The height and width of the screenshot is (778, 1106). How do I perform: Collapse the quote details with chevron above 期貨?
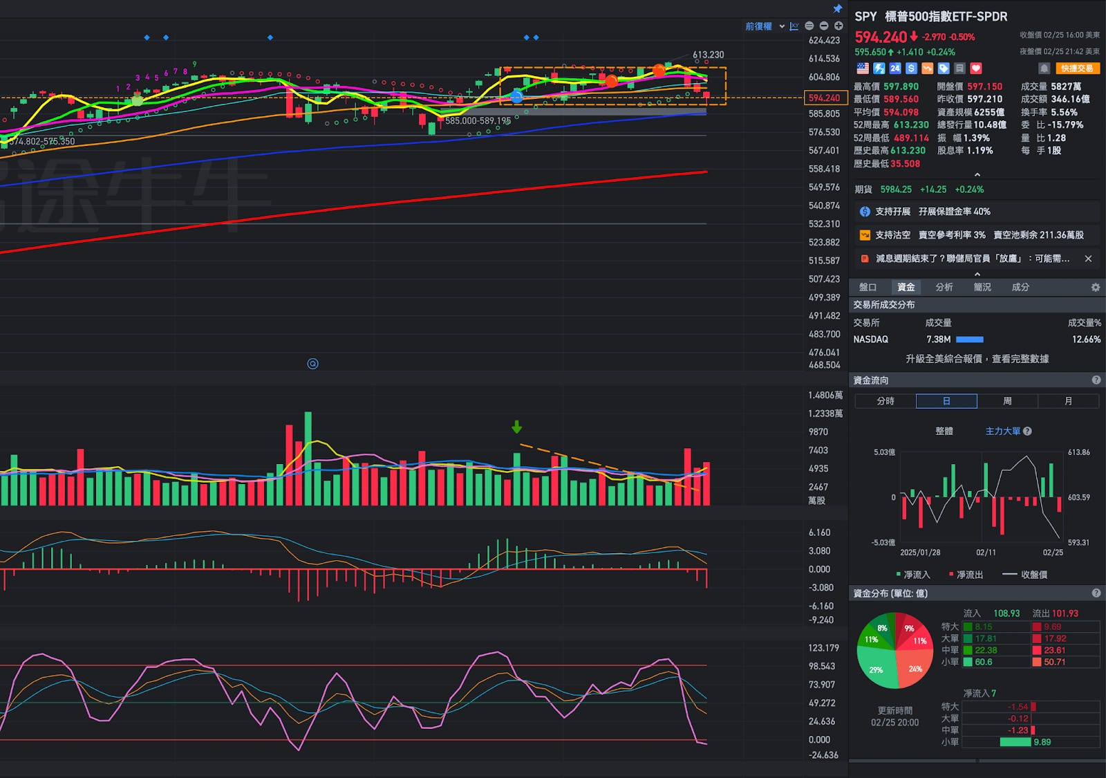pyautogui.click(x=977, y=175)
